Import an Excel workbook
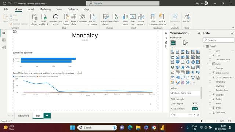Viewport: 235px width, 132px height. pyautogui.click(x=43, y=19)
